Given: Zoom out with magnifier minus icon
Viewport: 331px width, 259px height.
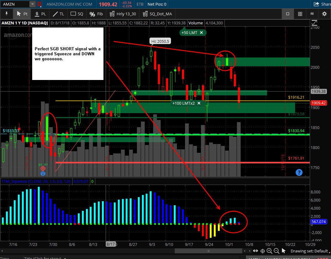Looking at the screenshot, I should point(276,251).
